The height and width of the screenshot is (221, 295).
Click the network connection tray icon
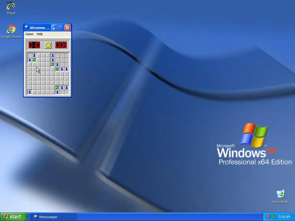click(x=274, y=217)
